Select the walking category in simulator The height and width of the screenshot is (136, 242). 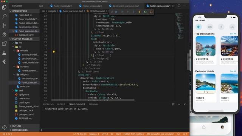pyautogui.click(x=221, y=27)
